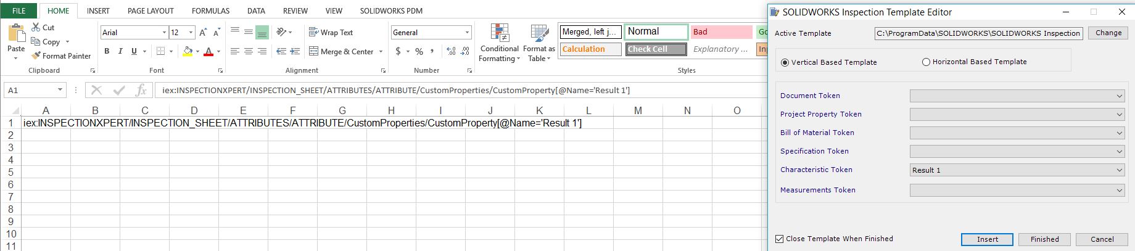The width and height of the screenshot is (1135, 251).
Task: Select Vertical Based Template option
Action: (785, 62)
